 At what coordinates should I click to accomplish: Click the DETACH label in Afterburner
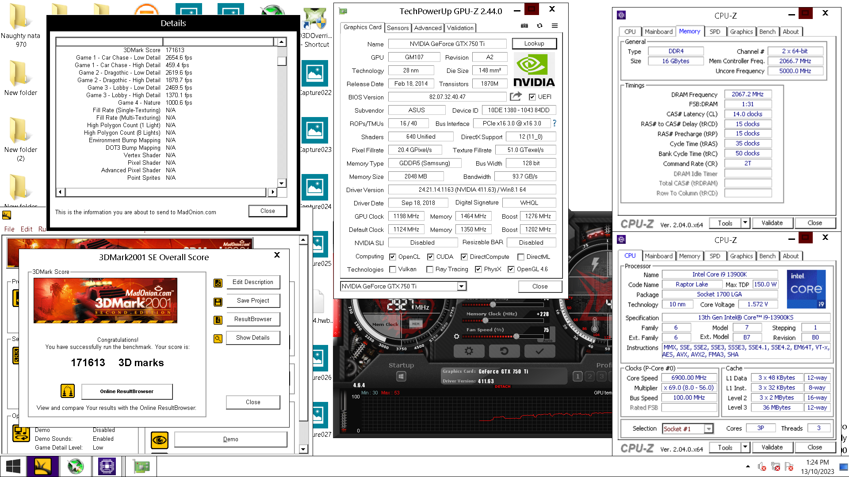coord(502,386)
